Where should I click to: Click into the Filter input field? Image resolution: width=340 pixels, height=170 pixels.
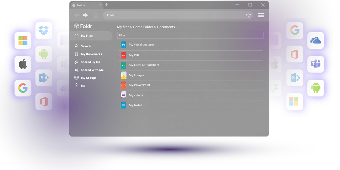pyautogui.click(x=190, y=35)
